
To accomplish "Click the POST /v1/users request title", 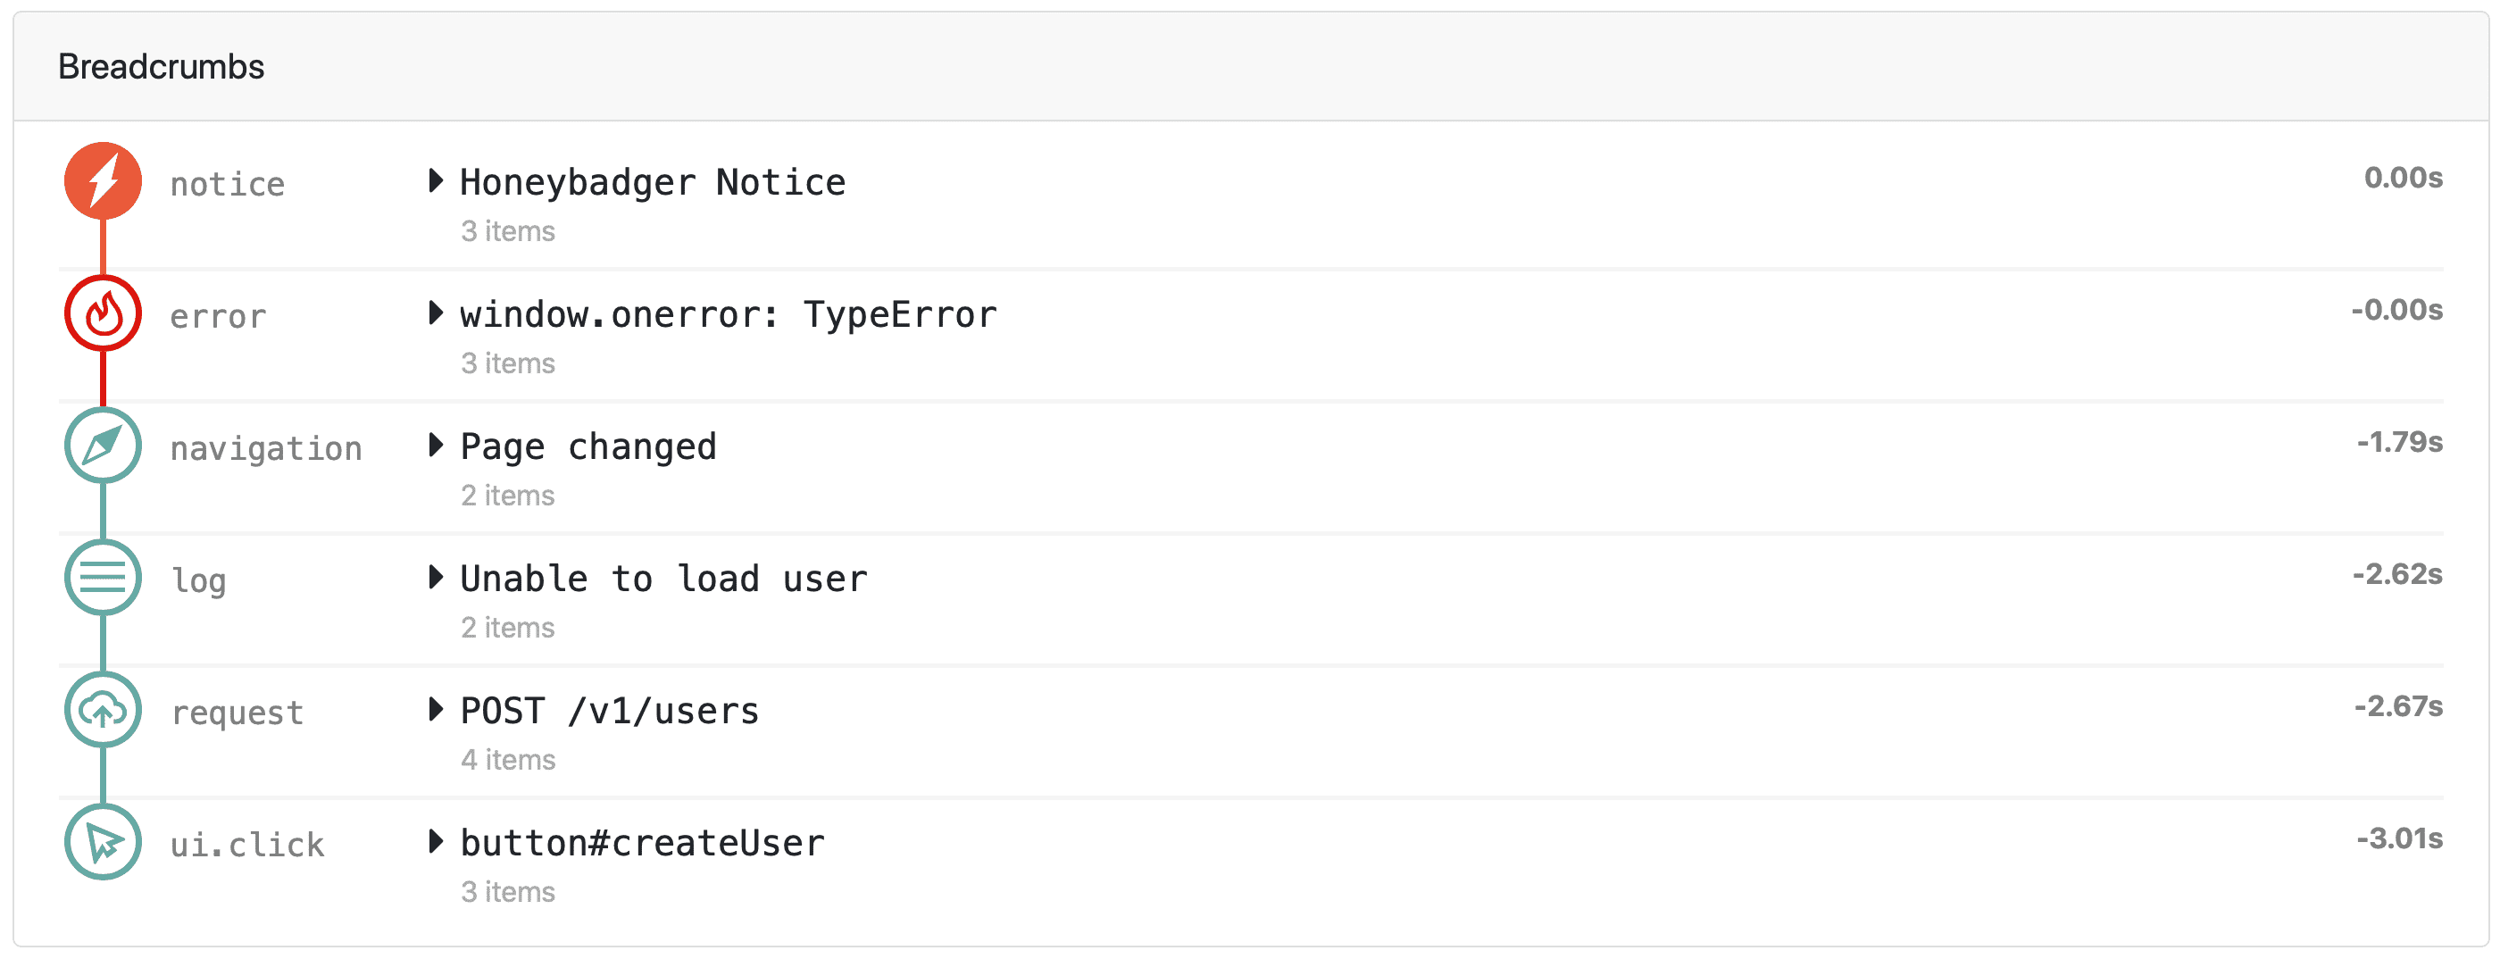I will 610,711.
